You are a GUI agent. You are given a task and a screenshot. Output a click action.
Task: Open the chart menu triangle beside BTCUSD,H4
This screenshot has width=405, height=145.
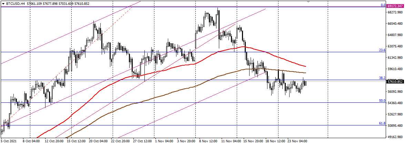point(3,3)
